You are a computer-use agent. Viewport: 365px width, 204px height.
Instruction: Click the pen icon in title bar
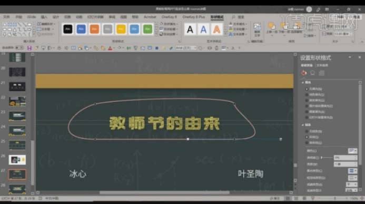click(318, 9)
